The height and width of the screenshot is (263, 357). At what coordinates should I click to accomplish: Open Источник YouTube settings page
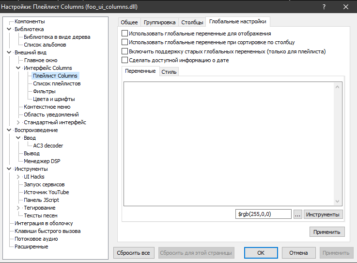[x=46, y=192]
